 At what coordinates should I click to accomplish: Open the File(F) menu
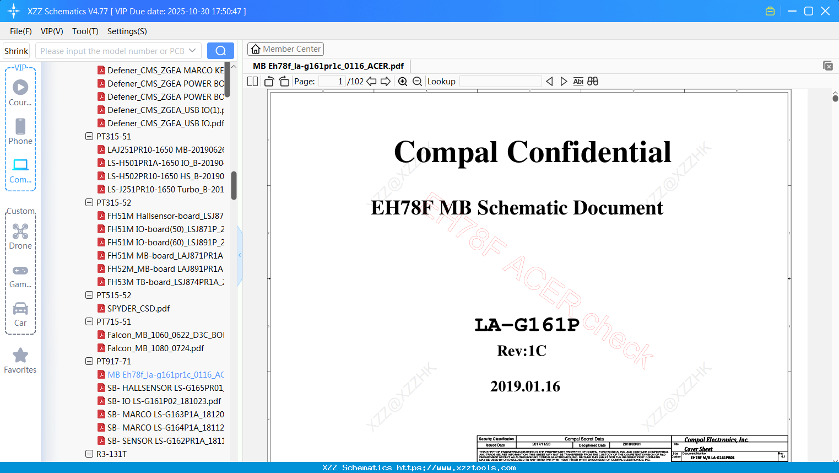tap(21, 31)
